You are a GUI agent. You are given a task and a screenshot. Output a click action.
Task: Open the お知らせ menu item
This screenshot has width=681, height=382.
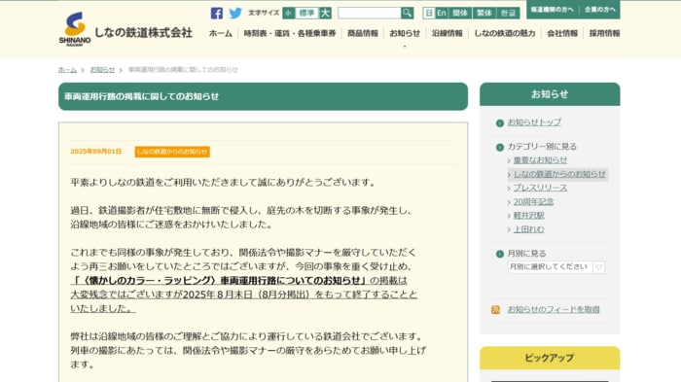(405, 33)
